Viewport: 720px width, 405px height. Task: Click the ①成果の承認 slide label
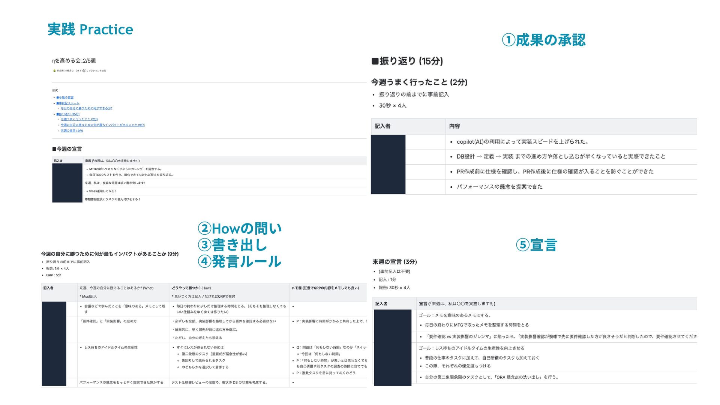tap(543, 40)
